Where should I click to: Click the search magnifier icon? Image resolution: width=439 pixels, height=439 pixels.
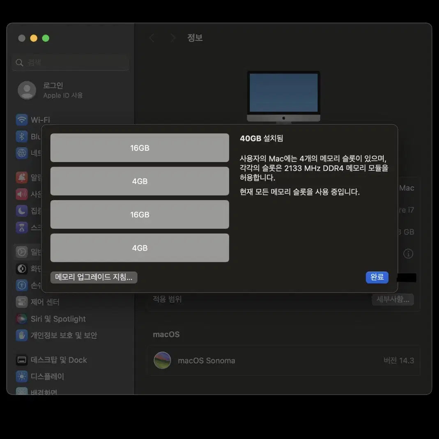point(19,62)
